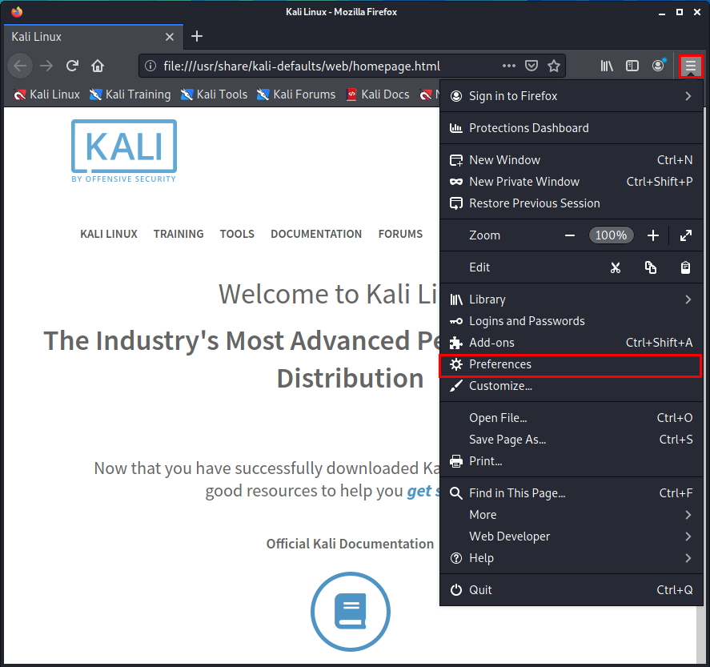Show site information icon in address bar
Screen dimensions: 710x667
tap(150, 66)
